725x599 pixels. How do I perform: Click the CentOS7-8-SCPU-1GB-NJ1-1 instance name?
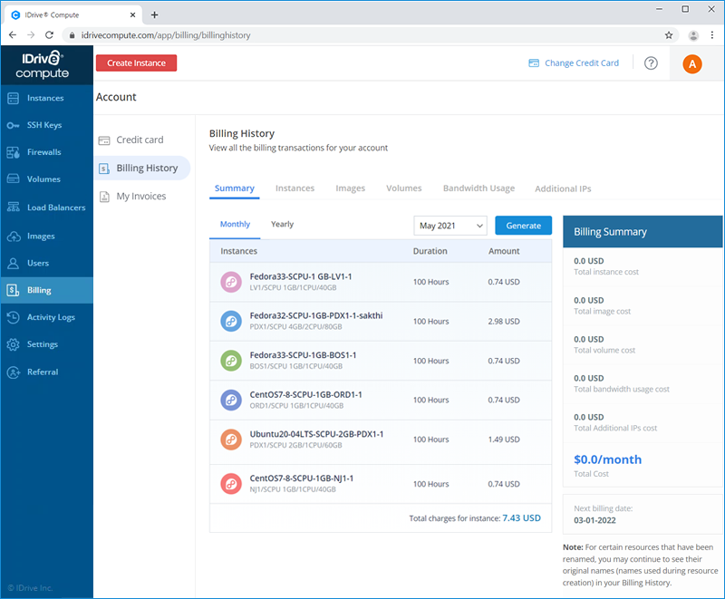302,478
